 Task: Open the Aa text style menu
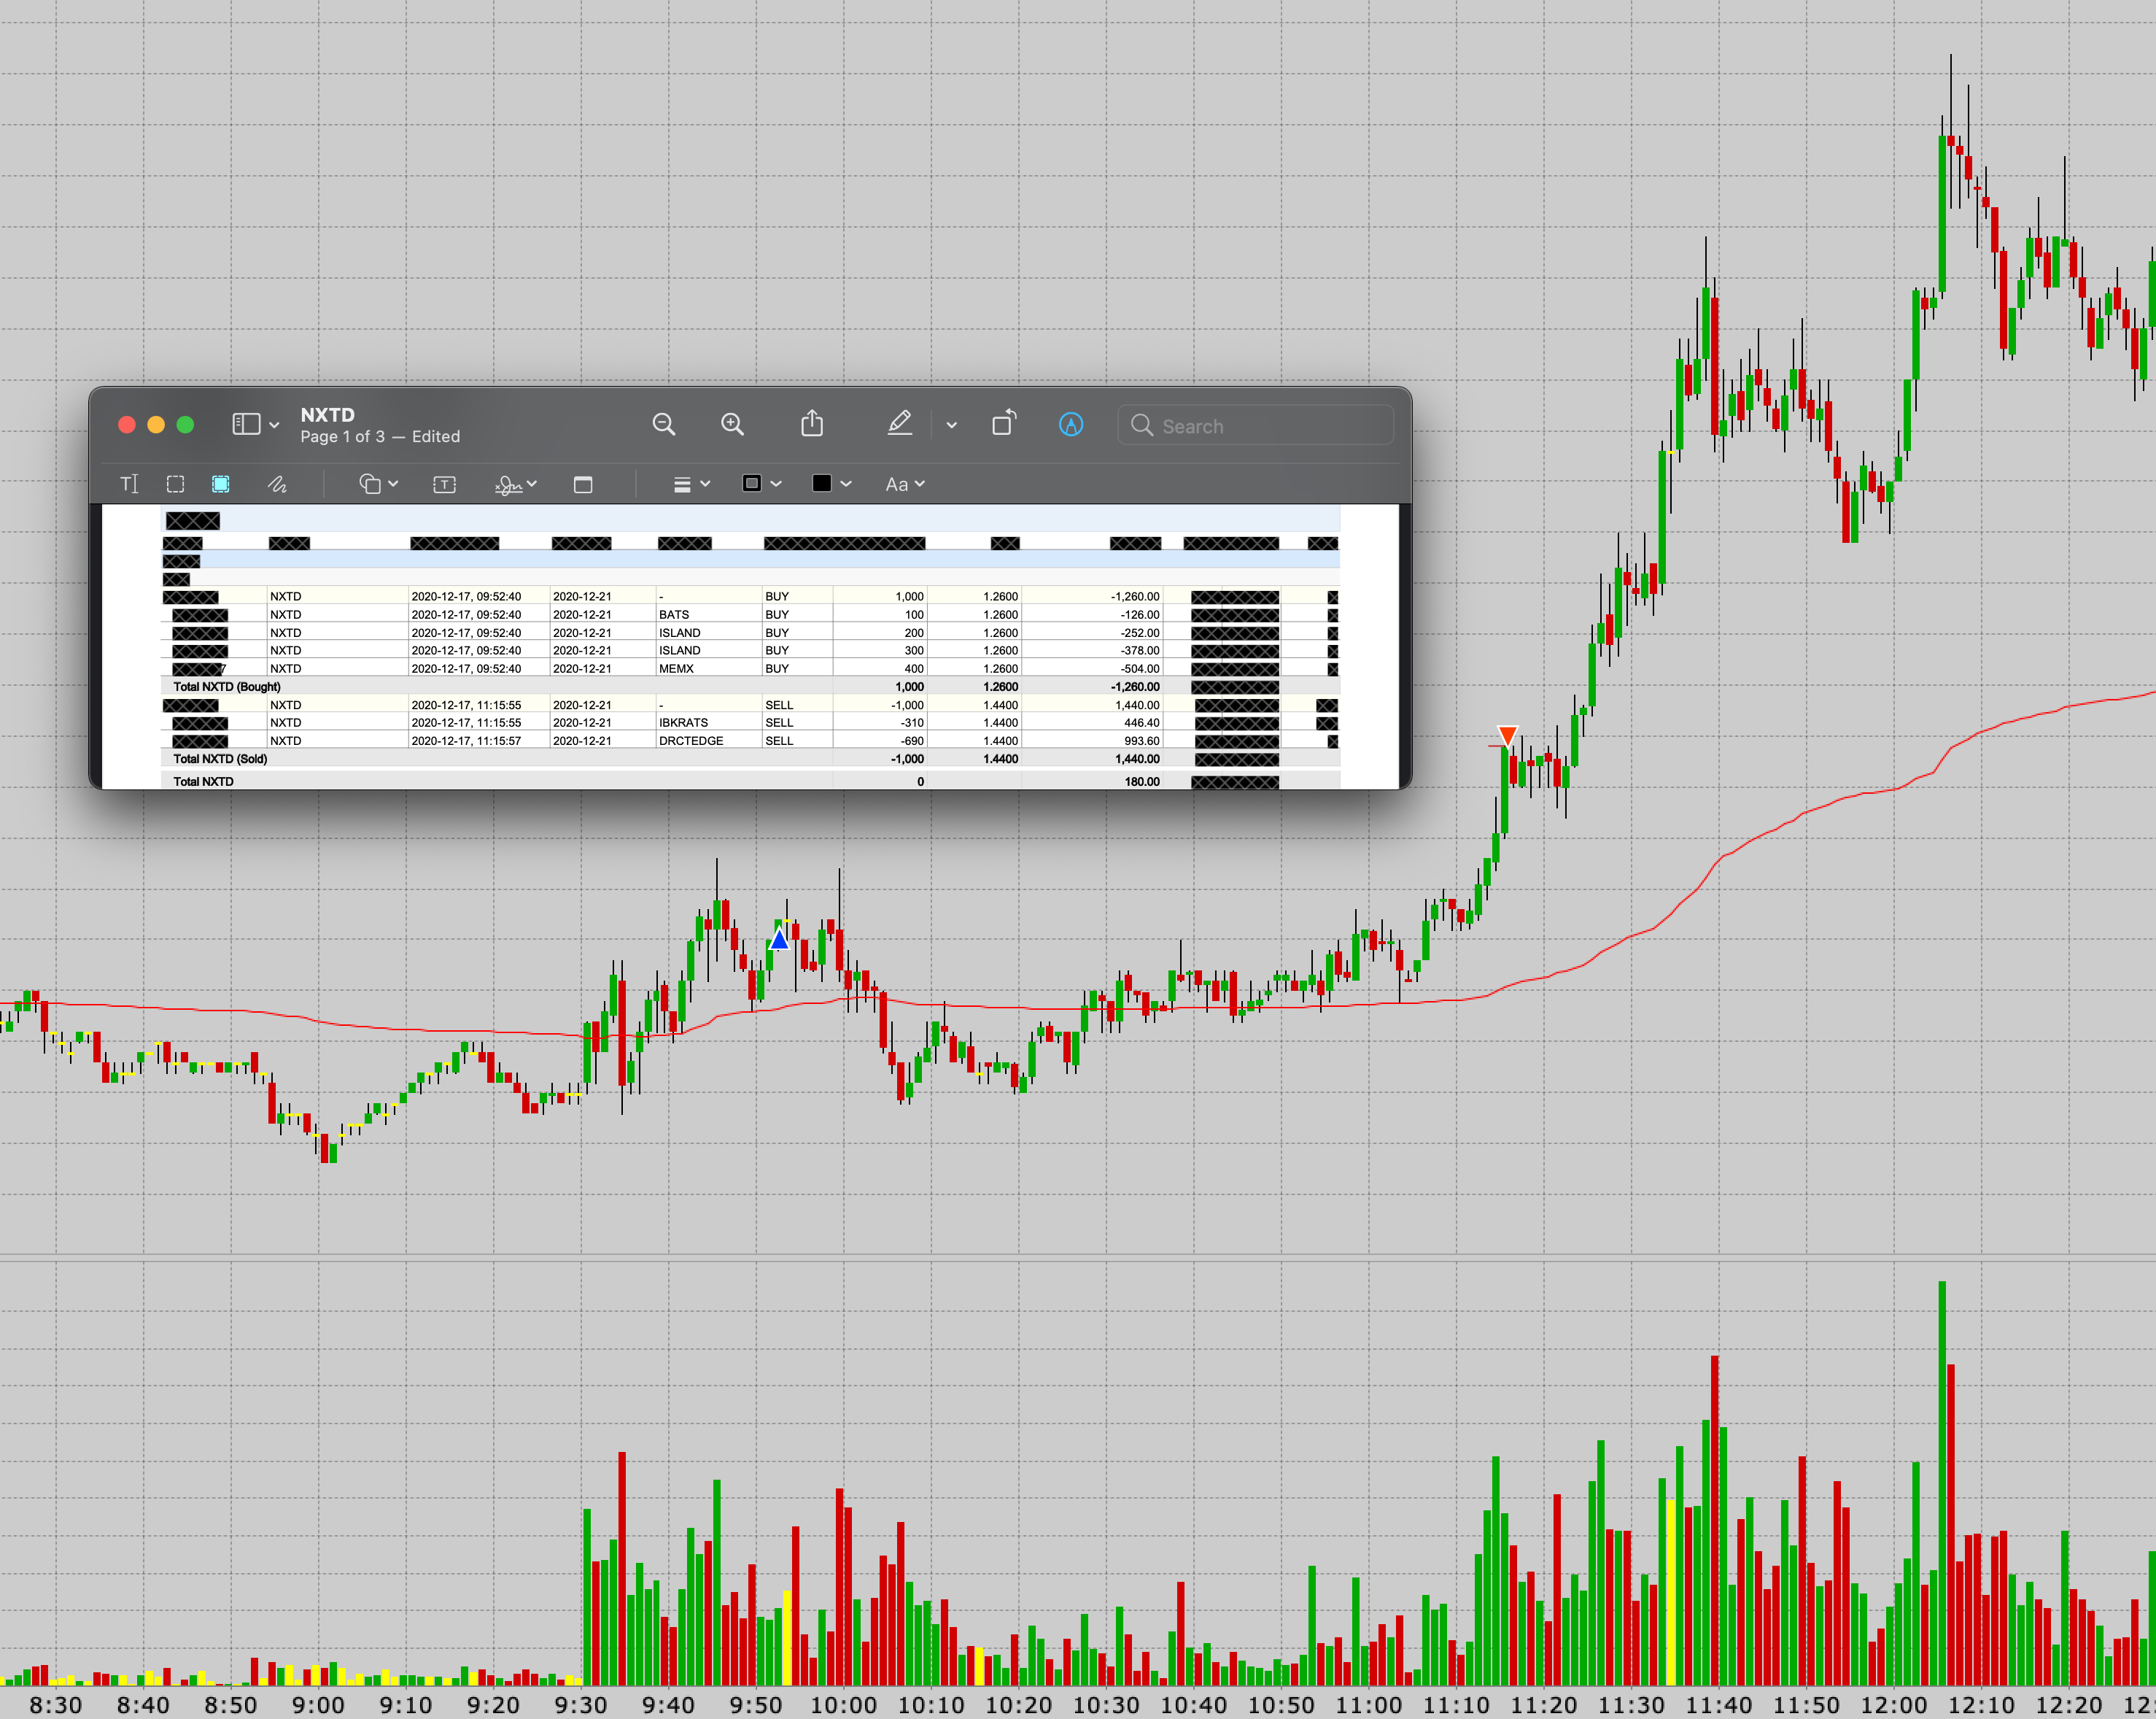[x=904, y=484]
